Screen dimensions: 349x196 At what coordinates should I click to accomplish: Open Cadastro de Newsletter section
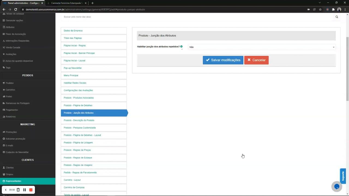17,152
